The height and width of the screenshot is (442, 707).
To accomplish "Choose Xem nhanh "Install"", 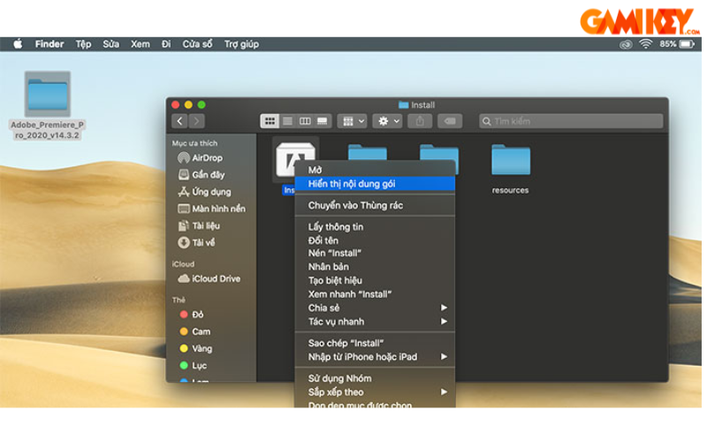I will tap(375, 294).
